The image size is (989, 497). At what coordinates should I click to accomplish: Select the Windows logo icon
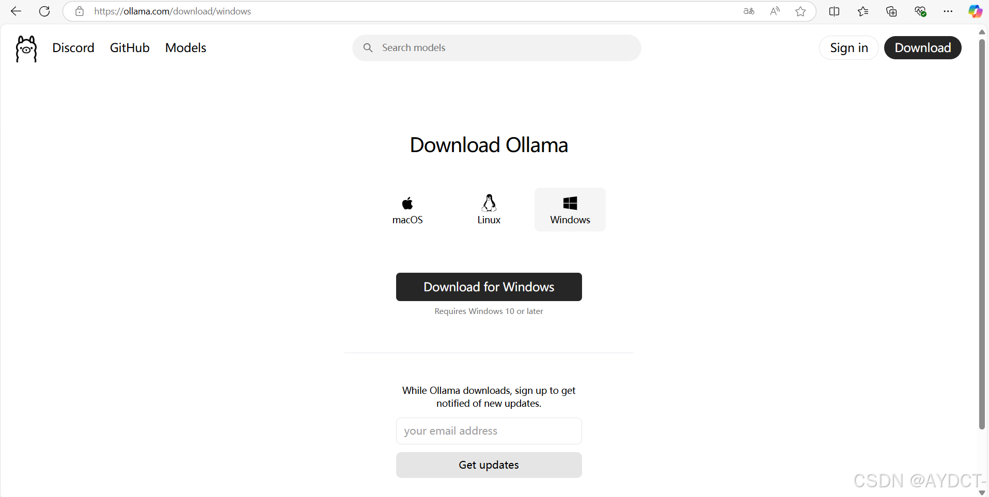pyautogui.click(x=570, y=203)
